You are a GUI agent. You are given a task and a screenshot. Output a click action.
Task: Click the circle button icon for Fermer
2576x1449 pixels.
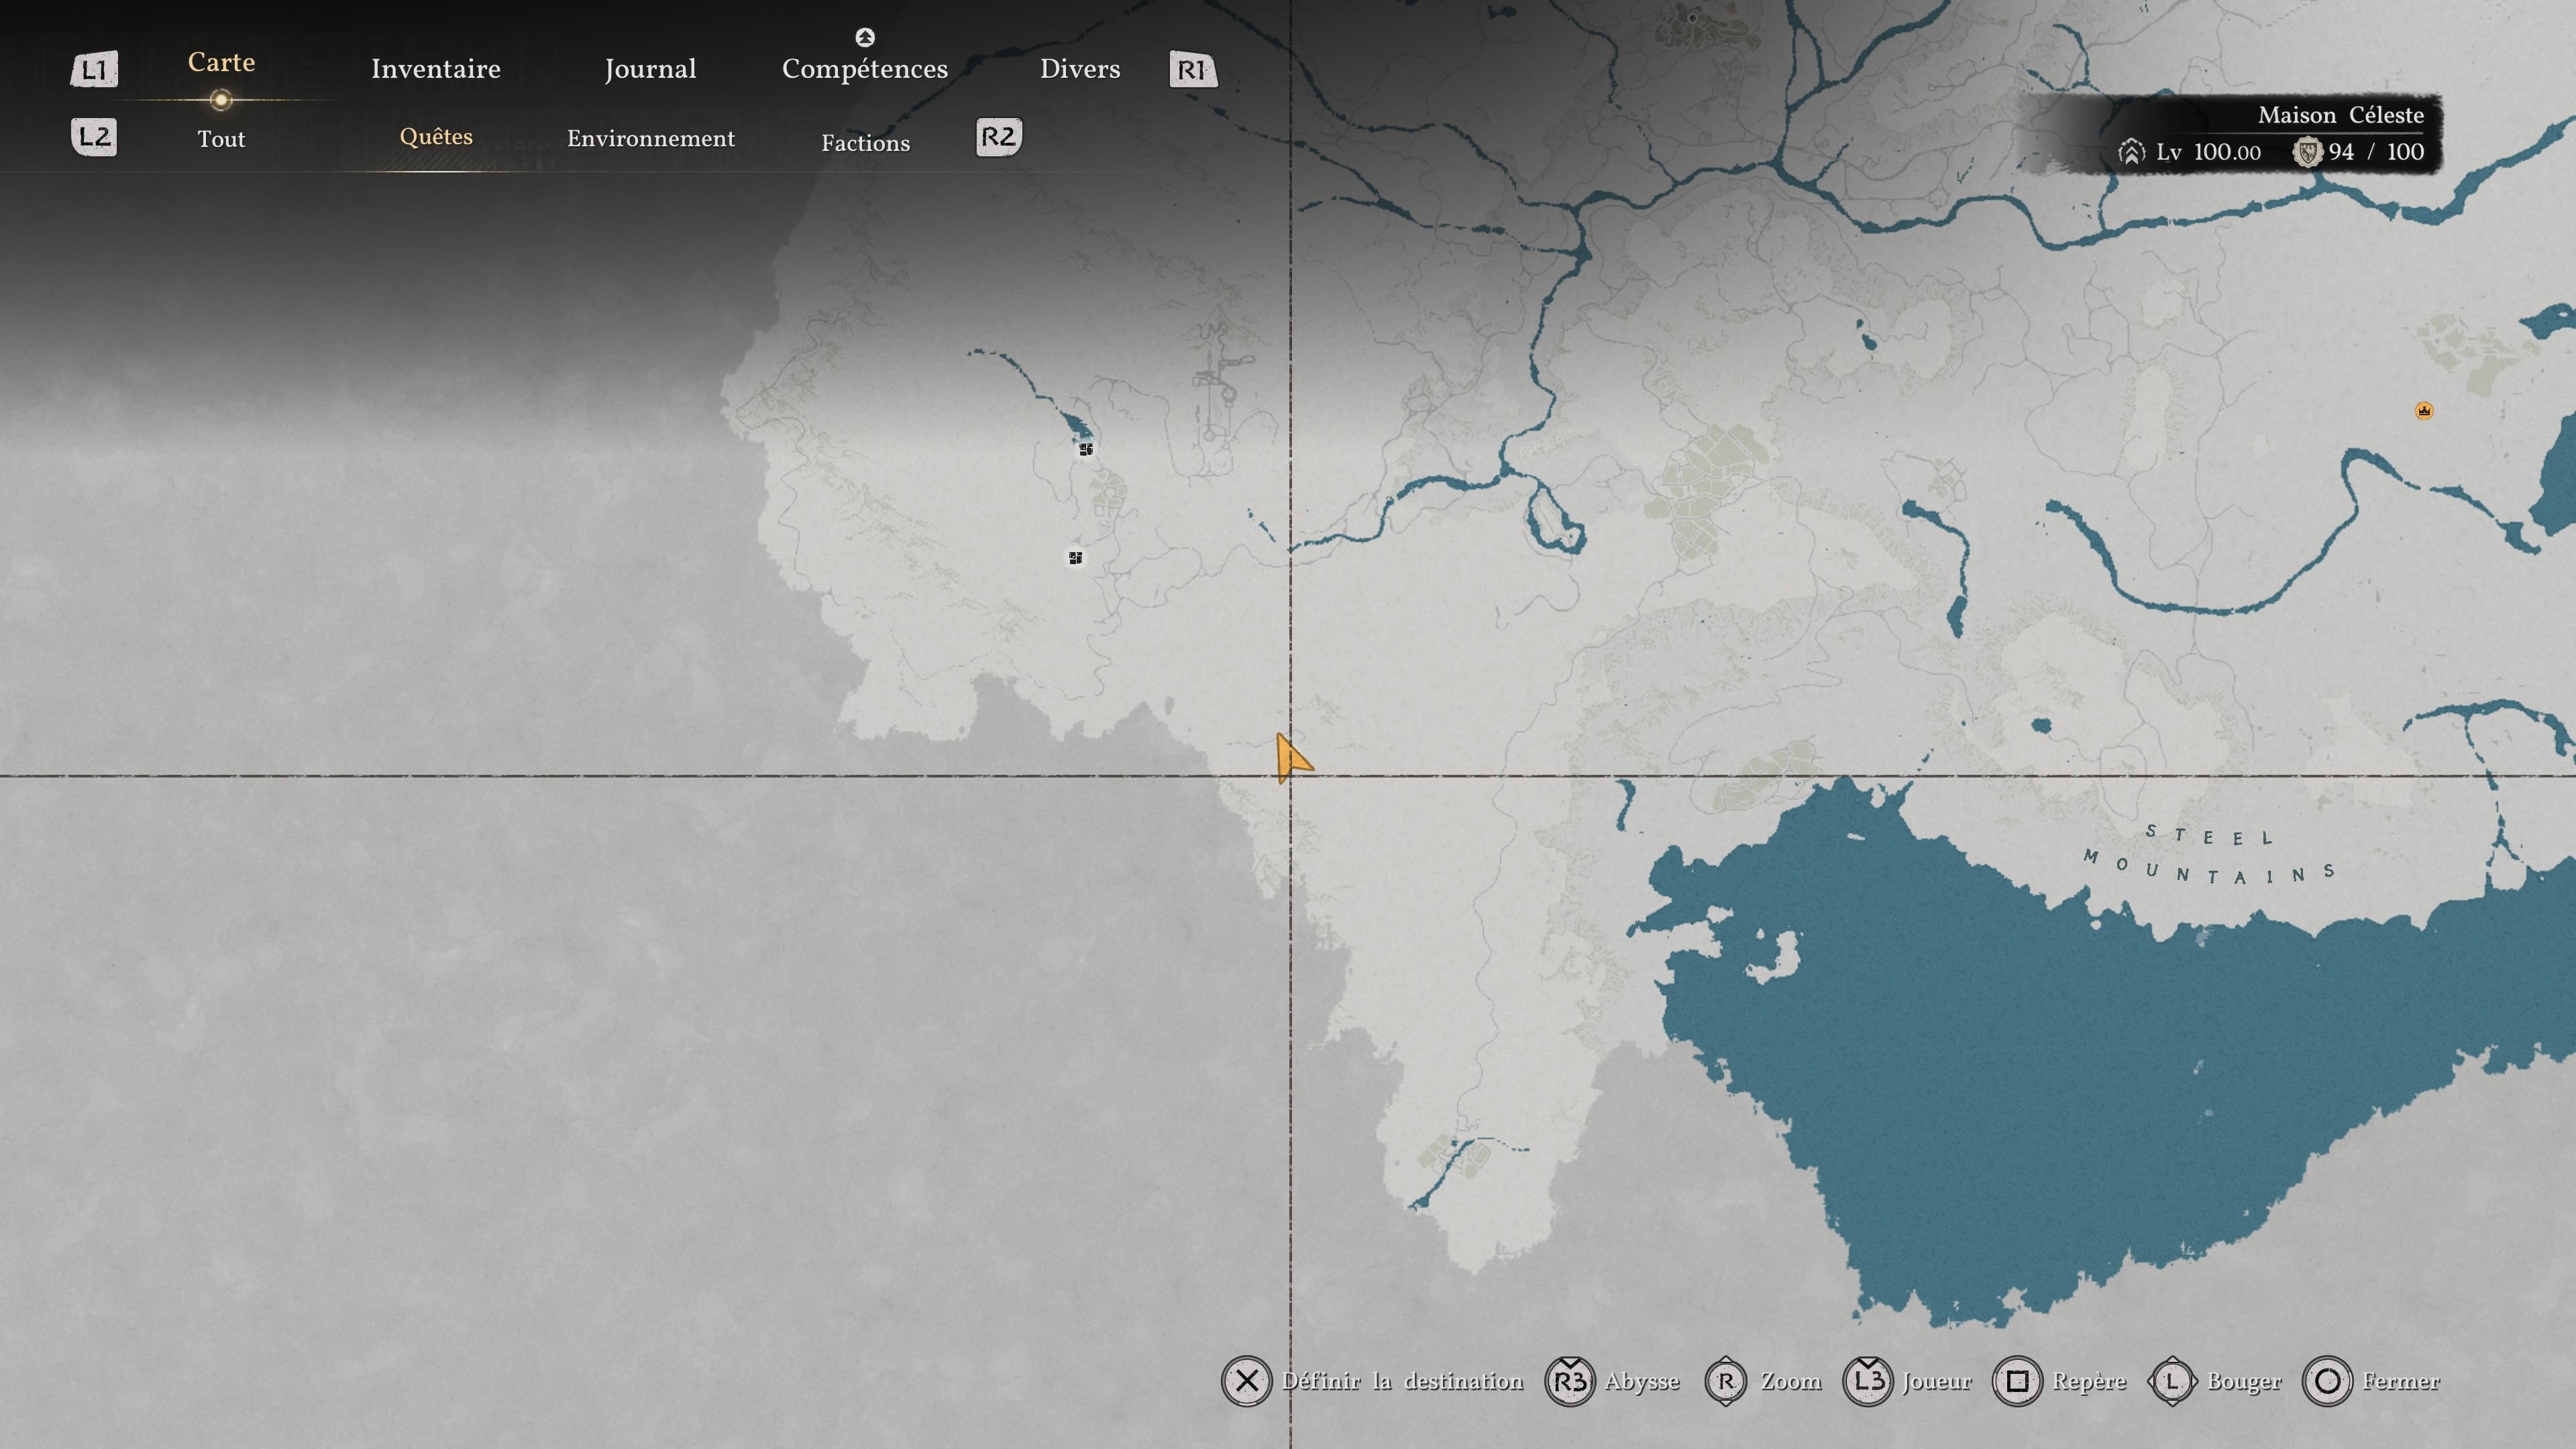(2328, 1381)
